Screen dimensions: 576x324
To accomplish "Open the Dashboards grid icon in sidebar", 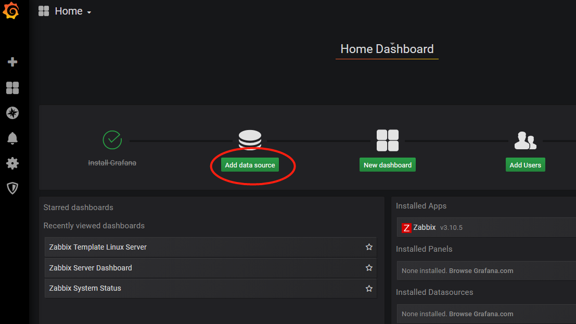I will 12,88.
